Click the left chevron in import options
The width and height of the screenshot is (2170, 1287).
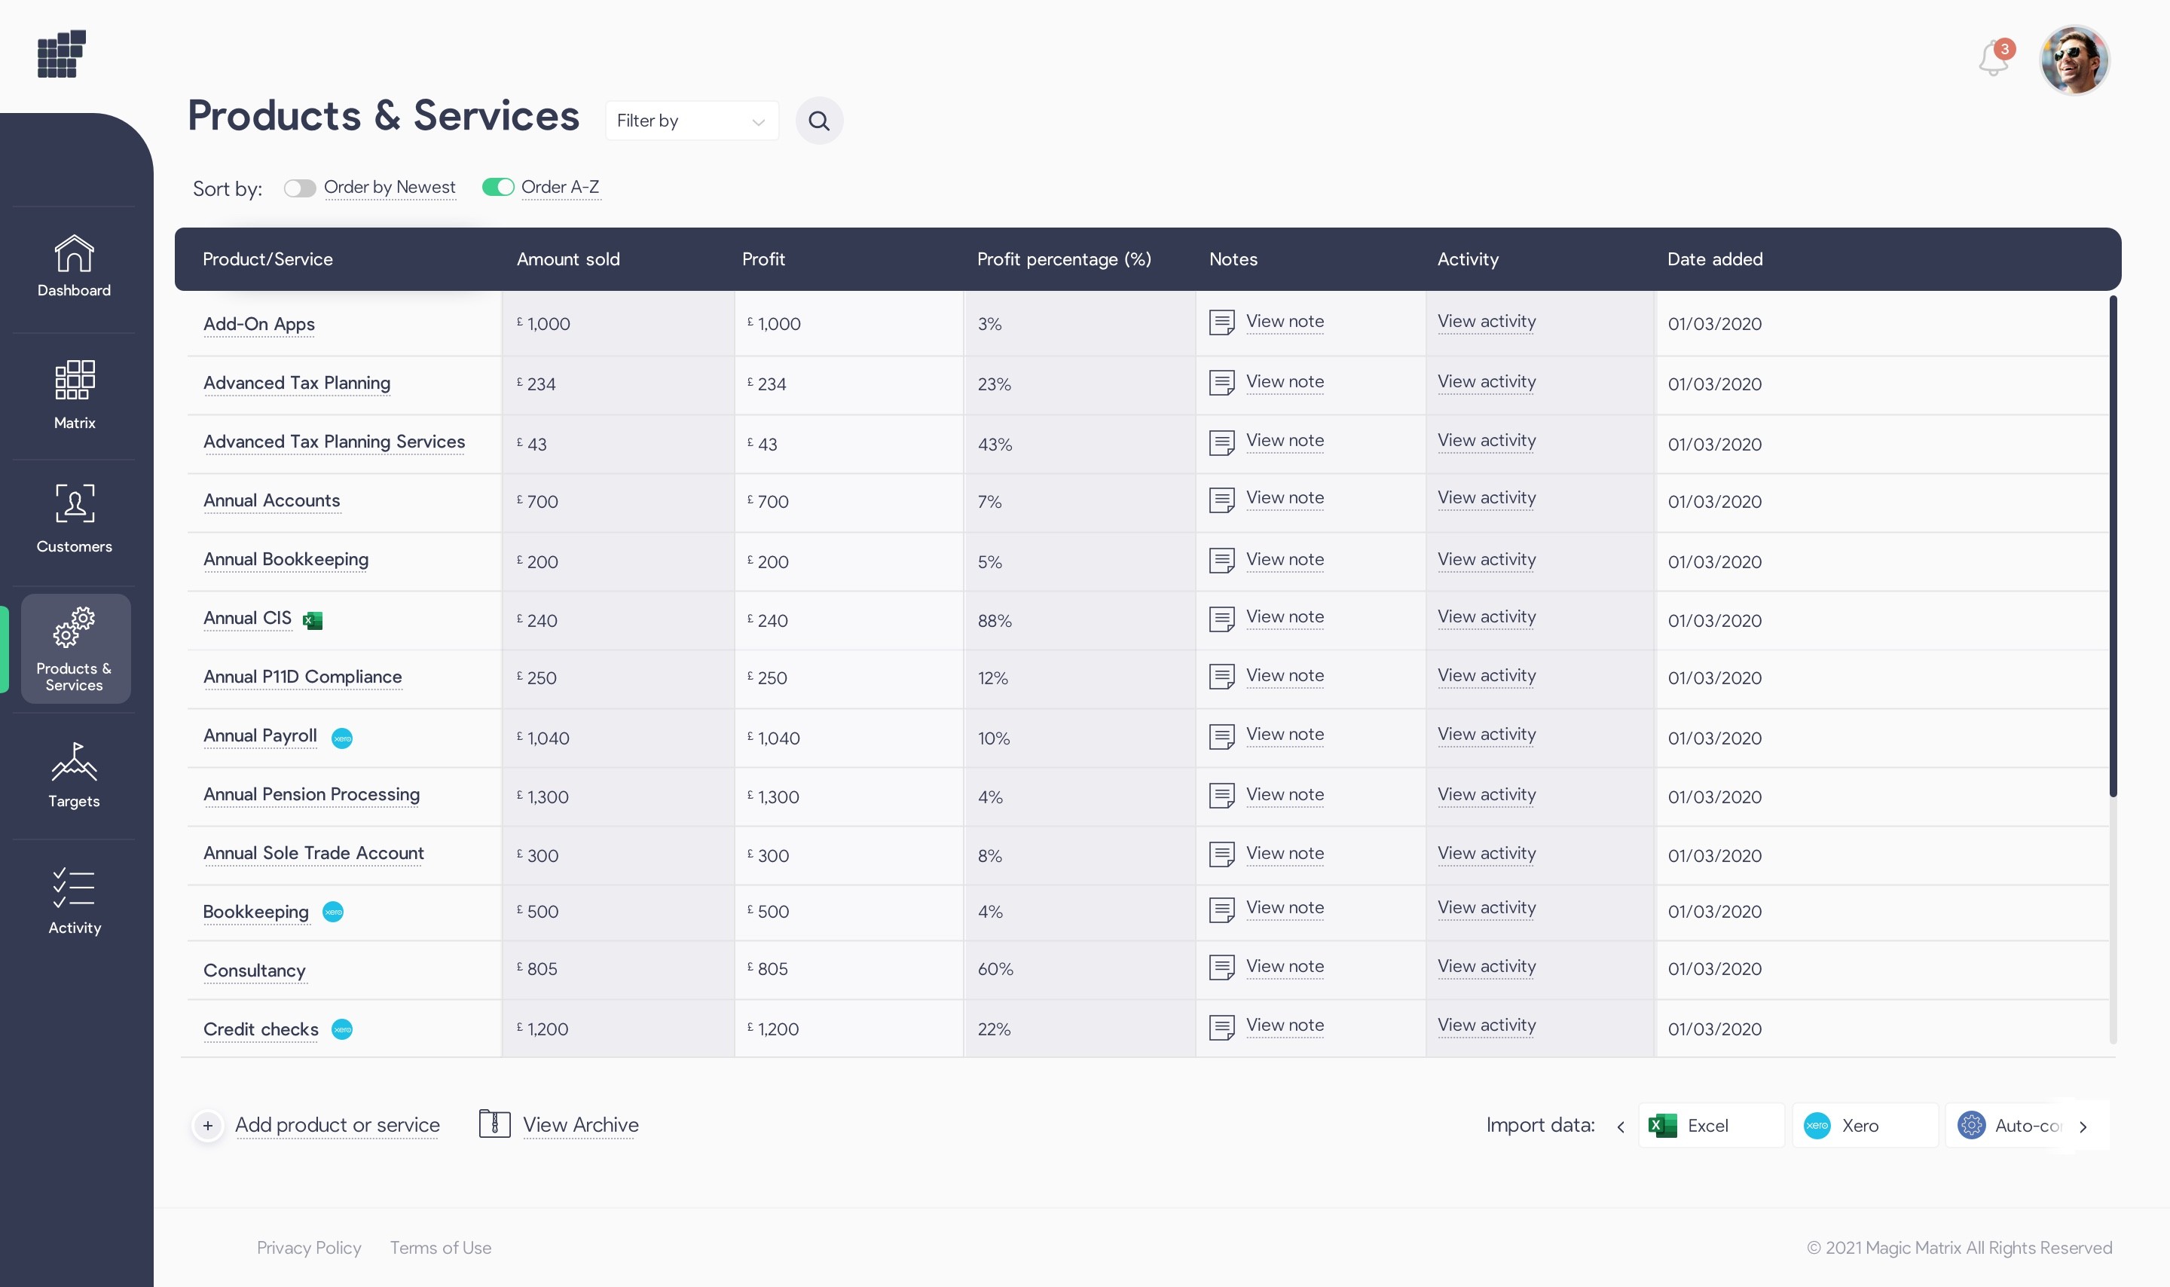point(1621,1127)
